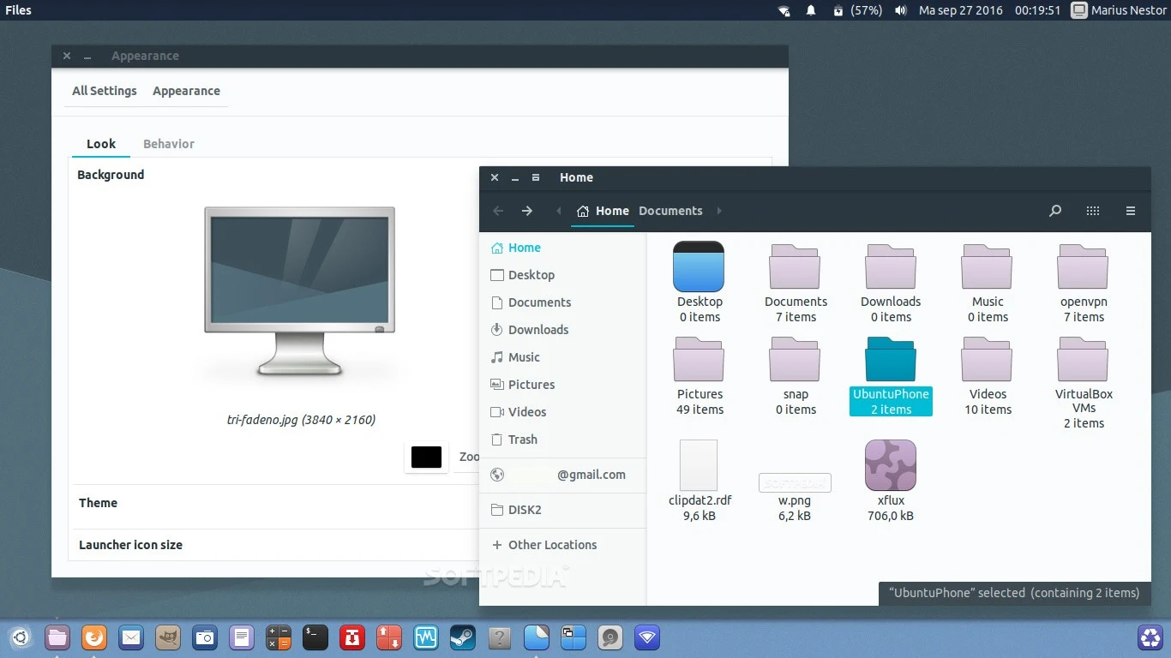Switch to the Behavior tab in Appearance
Viewport: 1171px width, 658px height.
point(169,144)
